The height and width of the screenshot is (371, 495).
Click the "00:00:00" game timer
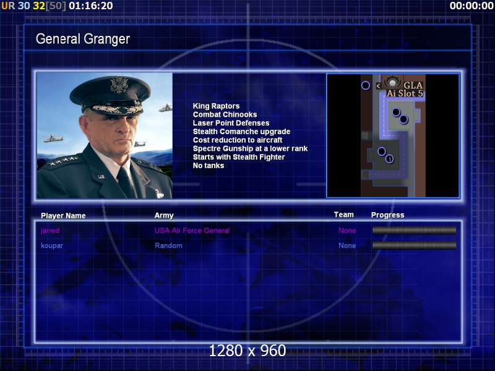[471, 6]
